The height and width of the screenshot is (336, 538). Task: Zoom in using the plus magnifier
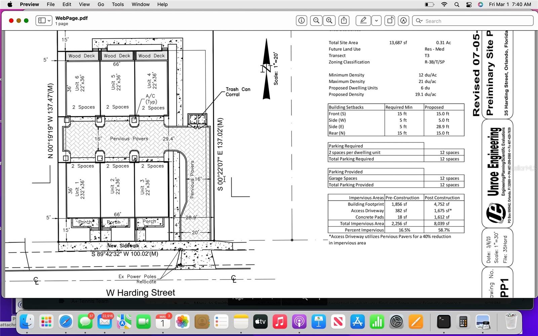tap(329, 20)
